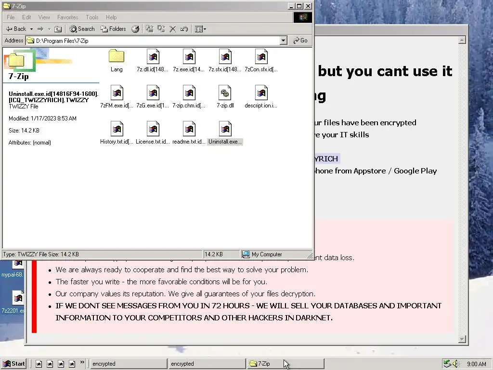Viewport: 493px width, 370px height.
Task: Expand the Address bar dropdown arrow
Action: (283, 40)
